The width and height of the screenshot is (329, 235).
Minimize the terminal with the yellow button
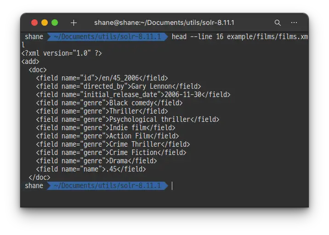point(45,23)
